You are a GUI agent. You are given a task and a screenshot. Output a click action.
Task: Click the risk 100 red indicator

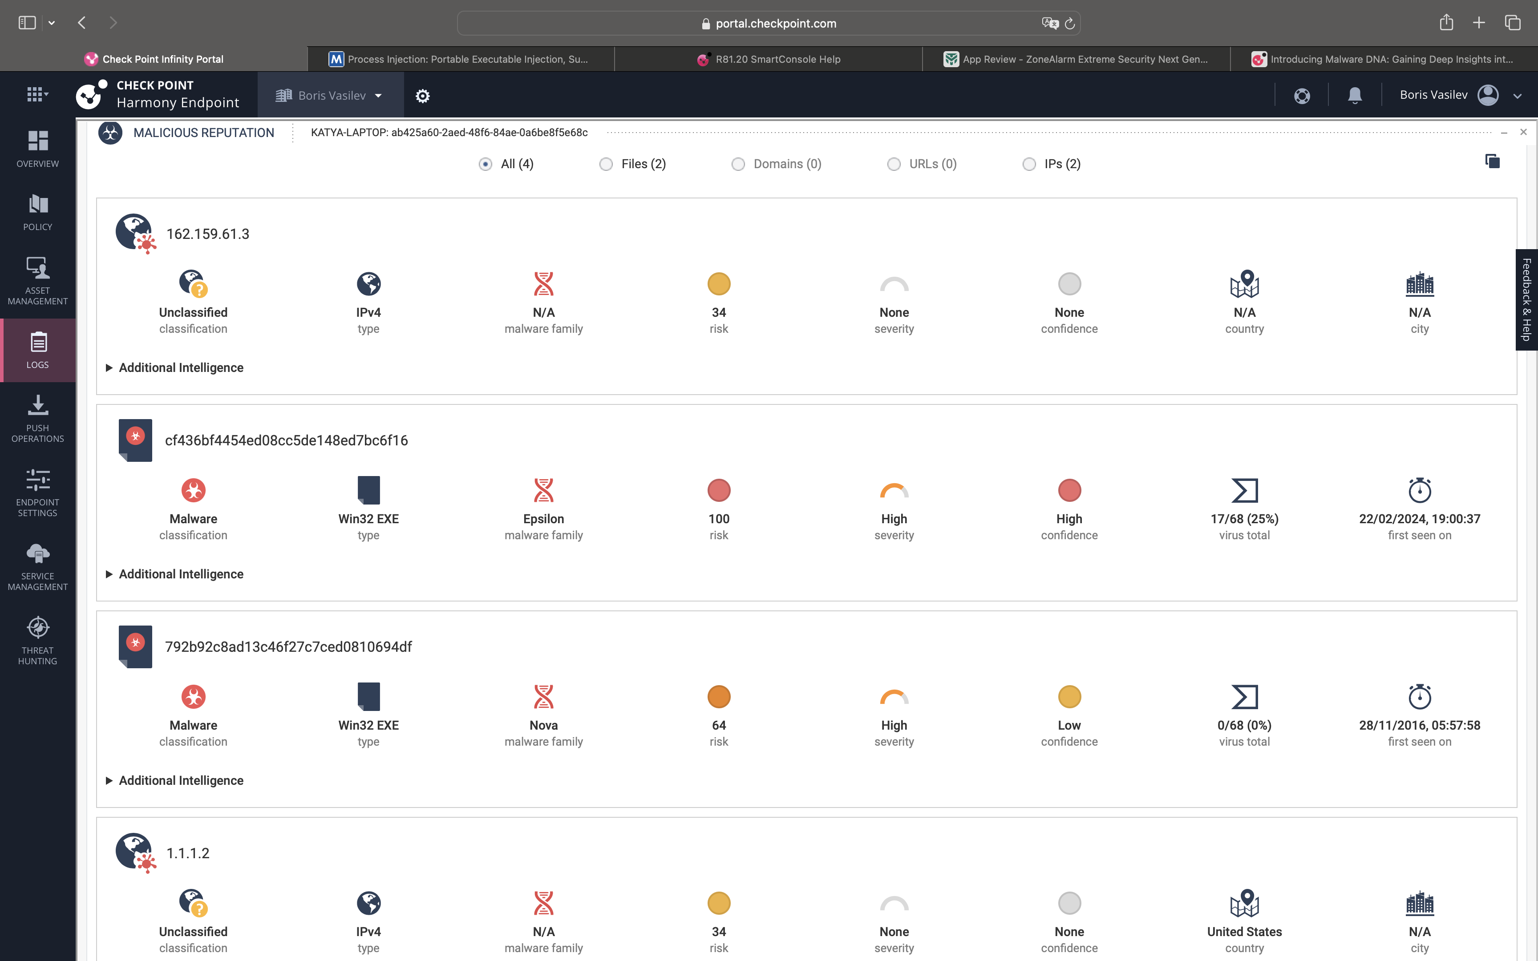719,490
